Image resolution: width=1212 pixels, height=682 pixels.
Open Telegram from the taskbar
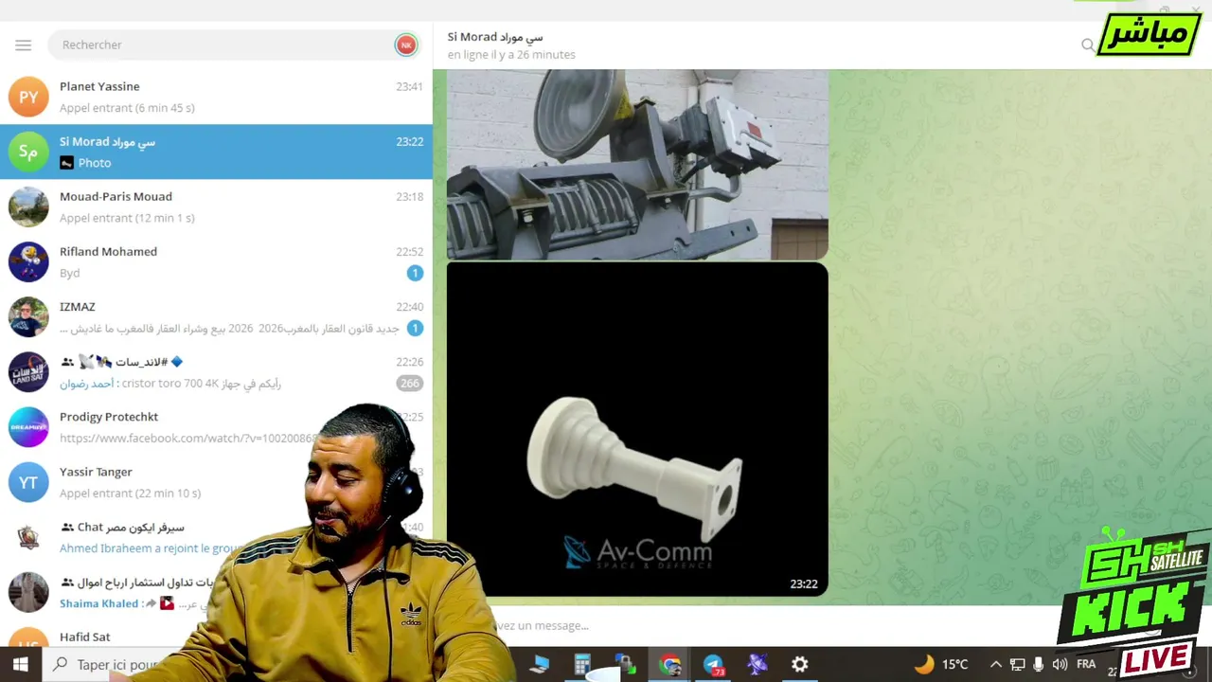pos(713,665)
